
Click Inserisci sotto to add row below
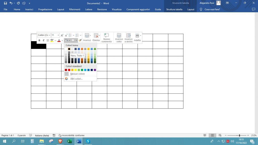coord(119,38)
